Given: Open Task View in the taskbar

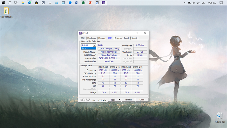Looking at the screenshot, I should coord(16,3).
